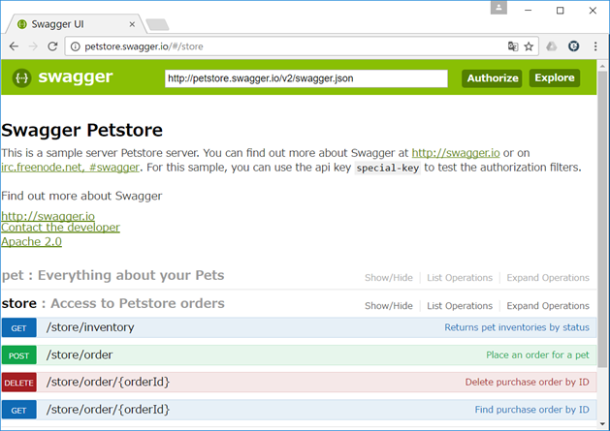610x431 pixels.
Task: Click Expand Operations for the store section
Action: [x=548, y=305]
